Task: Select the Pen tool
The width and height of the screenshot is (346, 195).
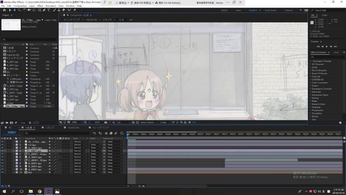Action: [x=44, y=10]
